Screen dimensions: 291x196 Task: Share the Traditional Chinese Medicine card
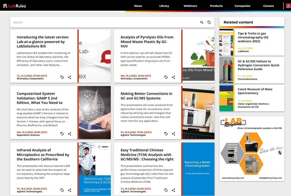tap(173, 190)
